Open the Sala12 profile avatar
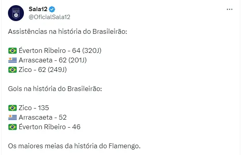The height and width of the screenshot is (155, 247). [16, 13]
